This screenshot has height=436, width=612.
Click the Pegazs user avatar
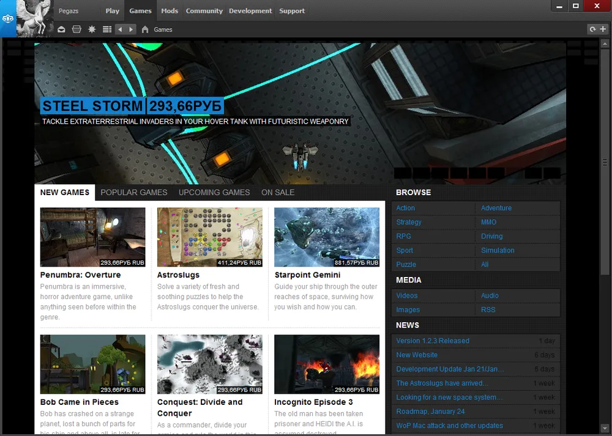34,18
